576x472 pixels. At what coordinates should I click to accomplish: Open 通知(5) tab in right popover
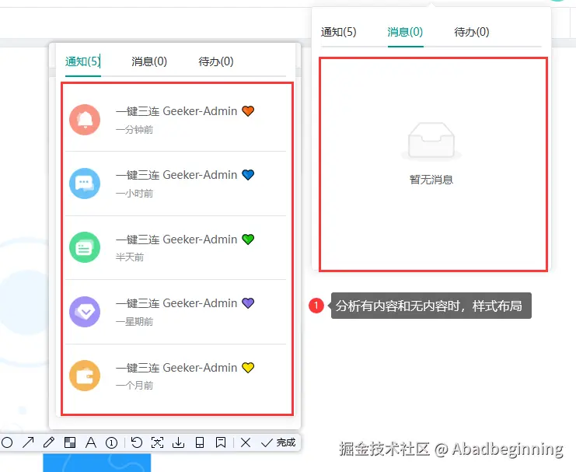[x=338, y=32]
